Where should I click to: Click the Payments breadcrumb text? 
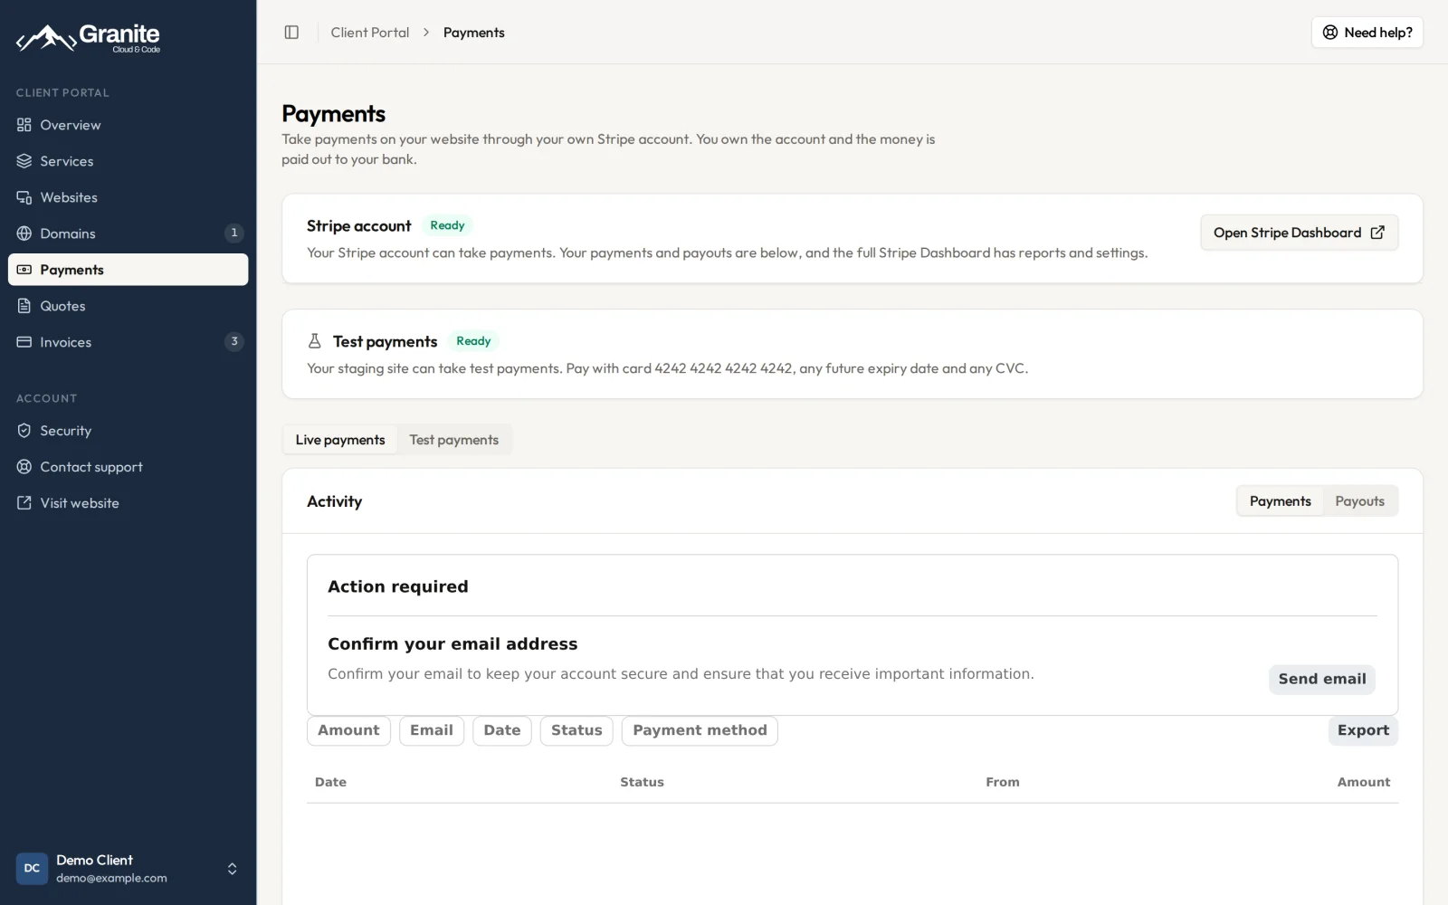[474, 33]
